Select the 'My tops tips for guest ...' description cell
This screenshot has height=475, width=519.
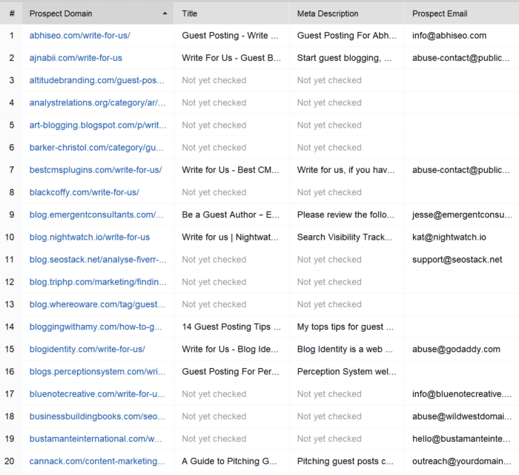point(346,327)
